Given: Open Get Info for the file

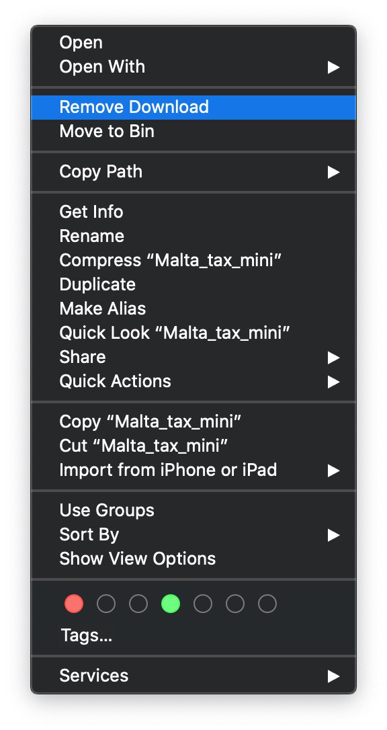Looking at the screenshot, I should (193, 212).
